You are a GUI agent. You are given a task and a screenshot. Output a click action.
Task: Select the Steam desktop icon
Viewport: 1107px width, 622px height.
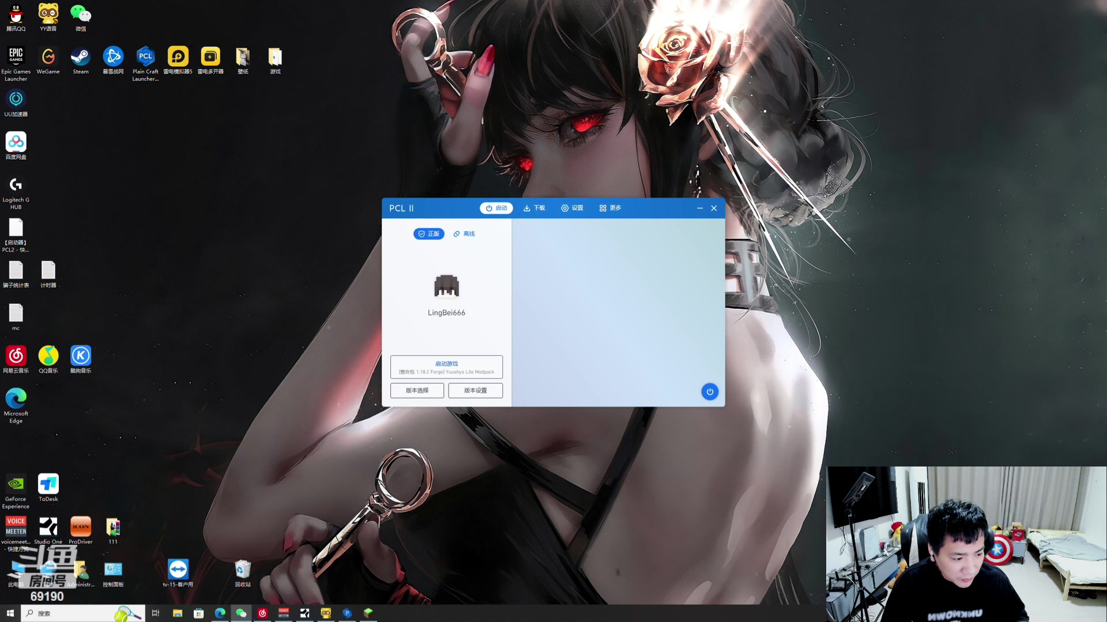coord(81,60)
